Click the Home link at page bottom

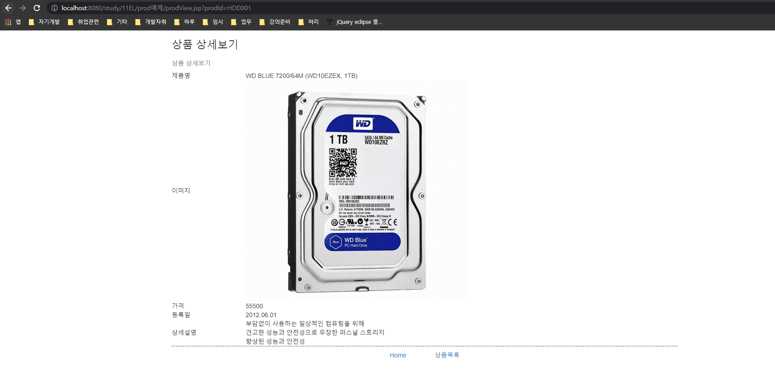(398, 355)
